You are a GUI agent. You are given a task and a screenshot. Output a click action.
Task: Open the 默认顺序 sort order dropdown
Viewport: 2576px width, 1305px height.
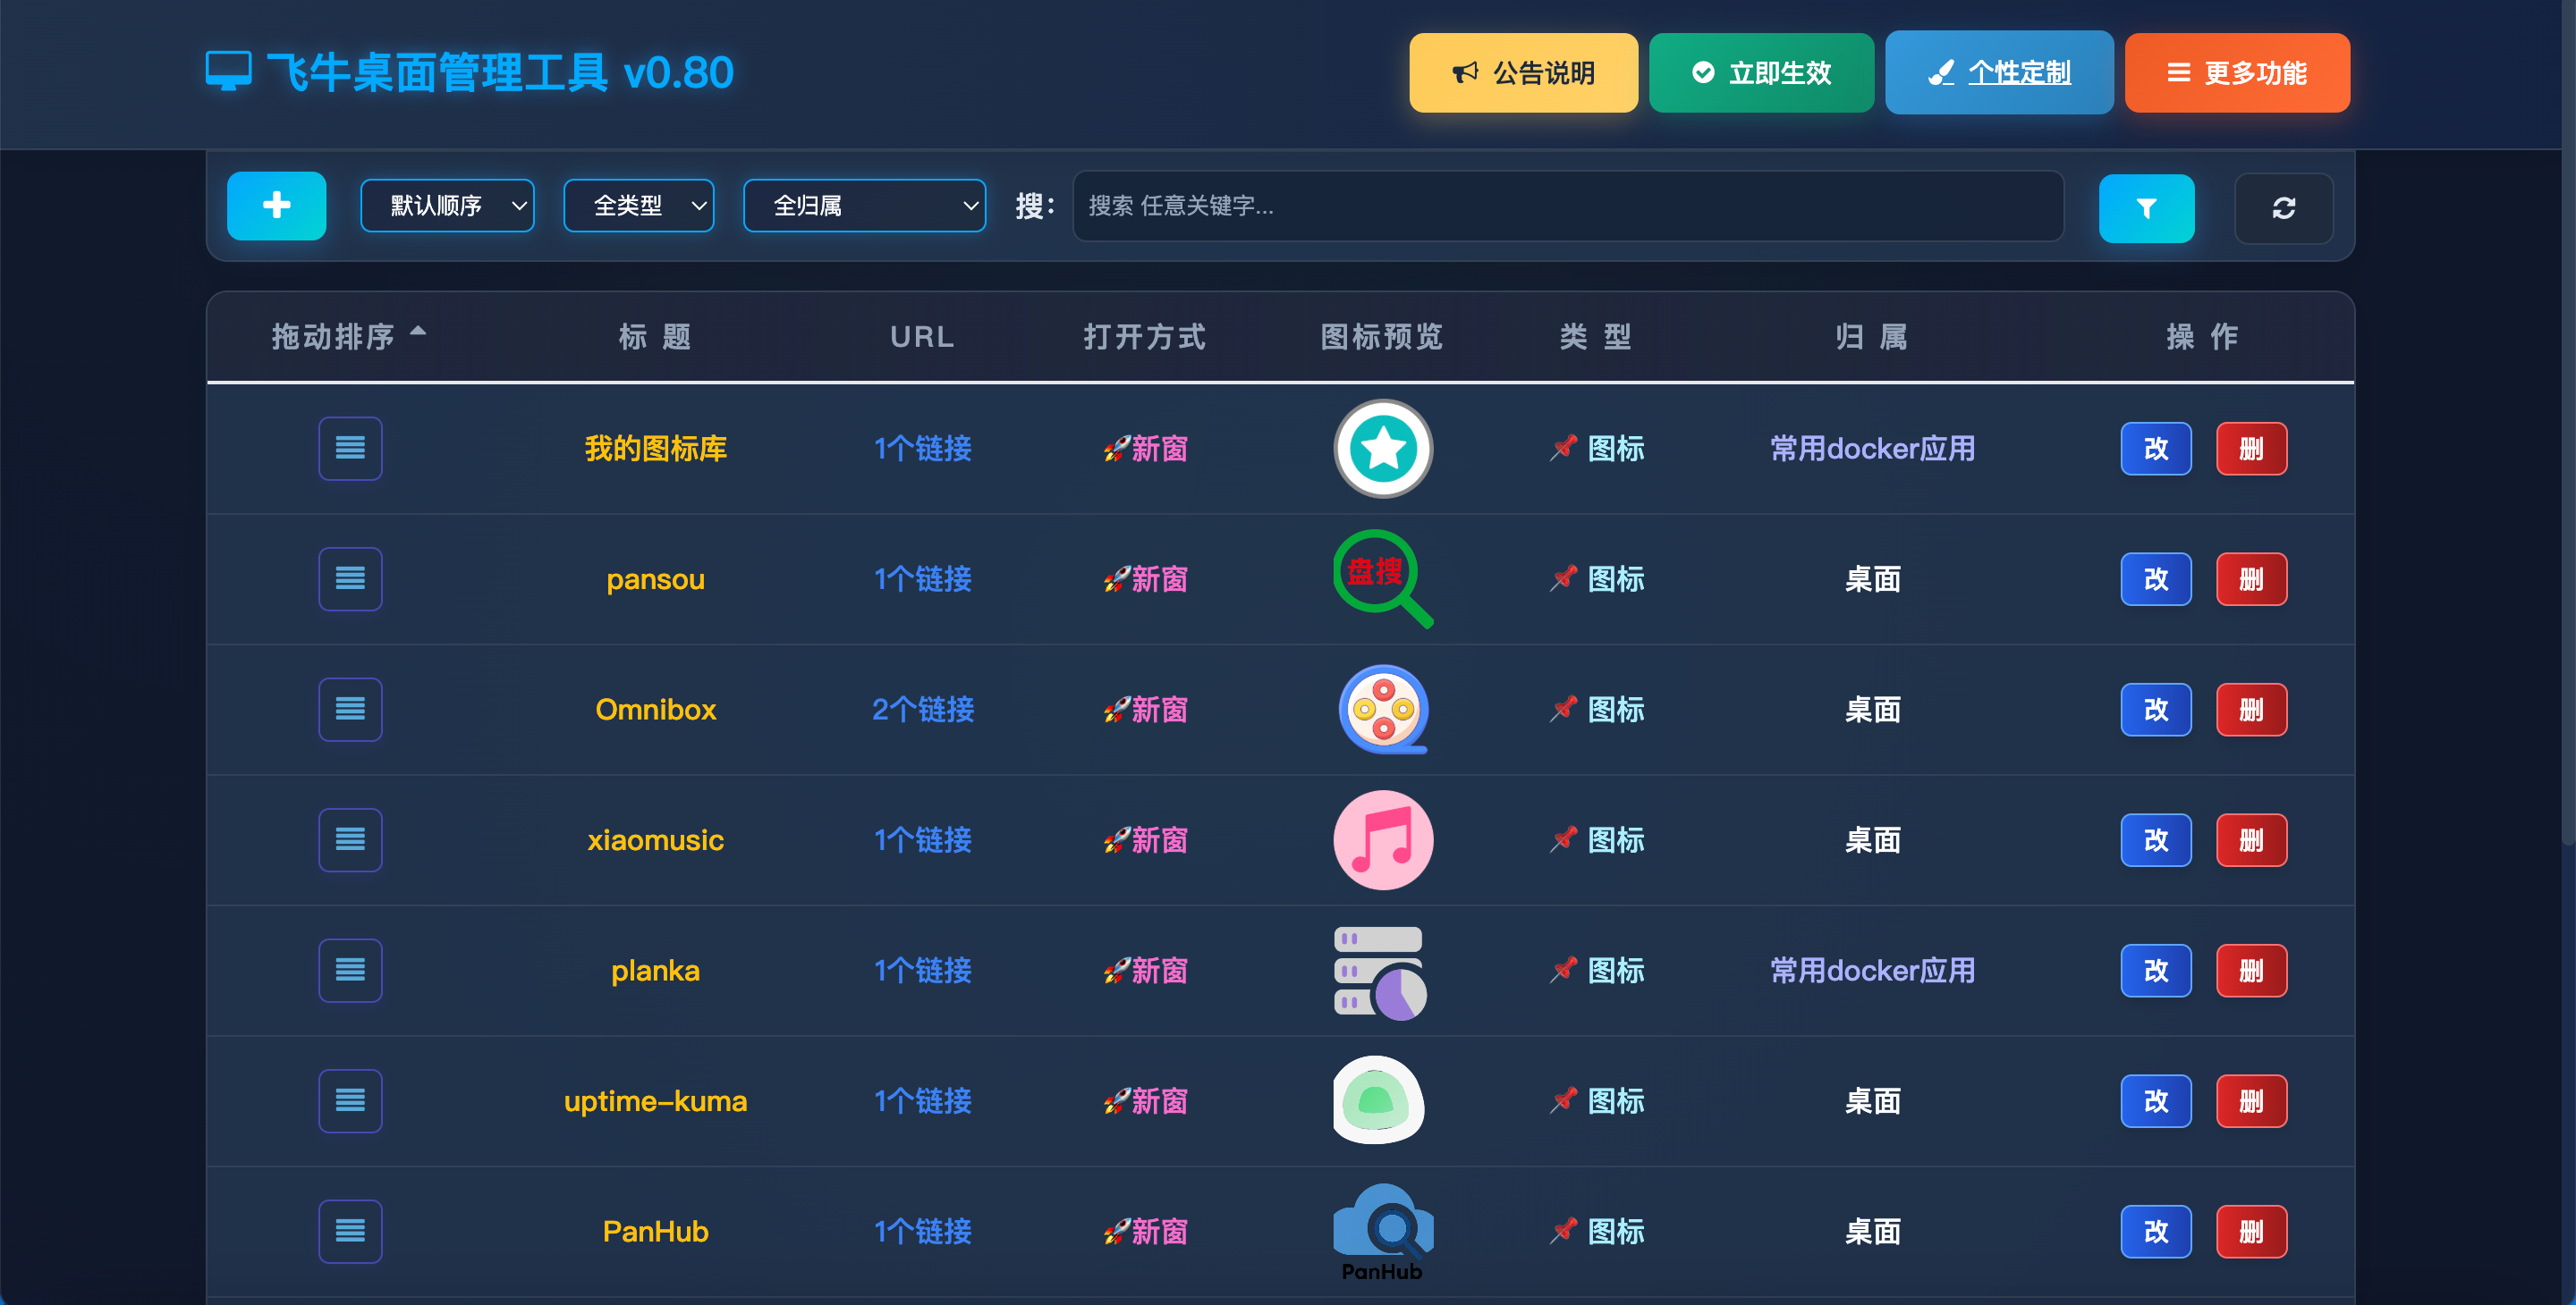[x=447, y=206]
